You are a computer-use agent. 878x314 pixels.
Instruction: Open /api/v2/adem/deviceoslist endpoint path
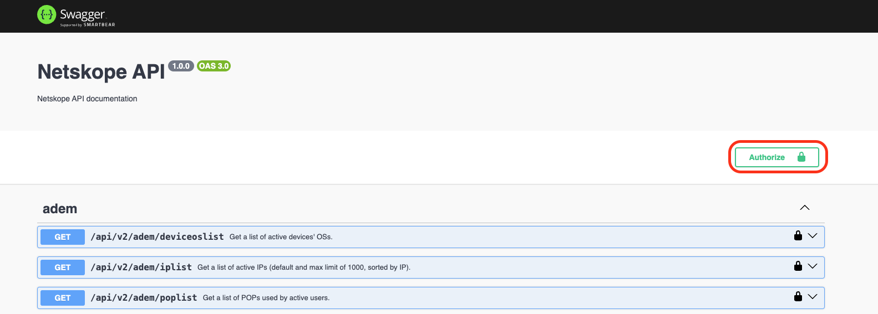tap(157, 236)
